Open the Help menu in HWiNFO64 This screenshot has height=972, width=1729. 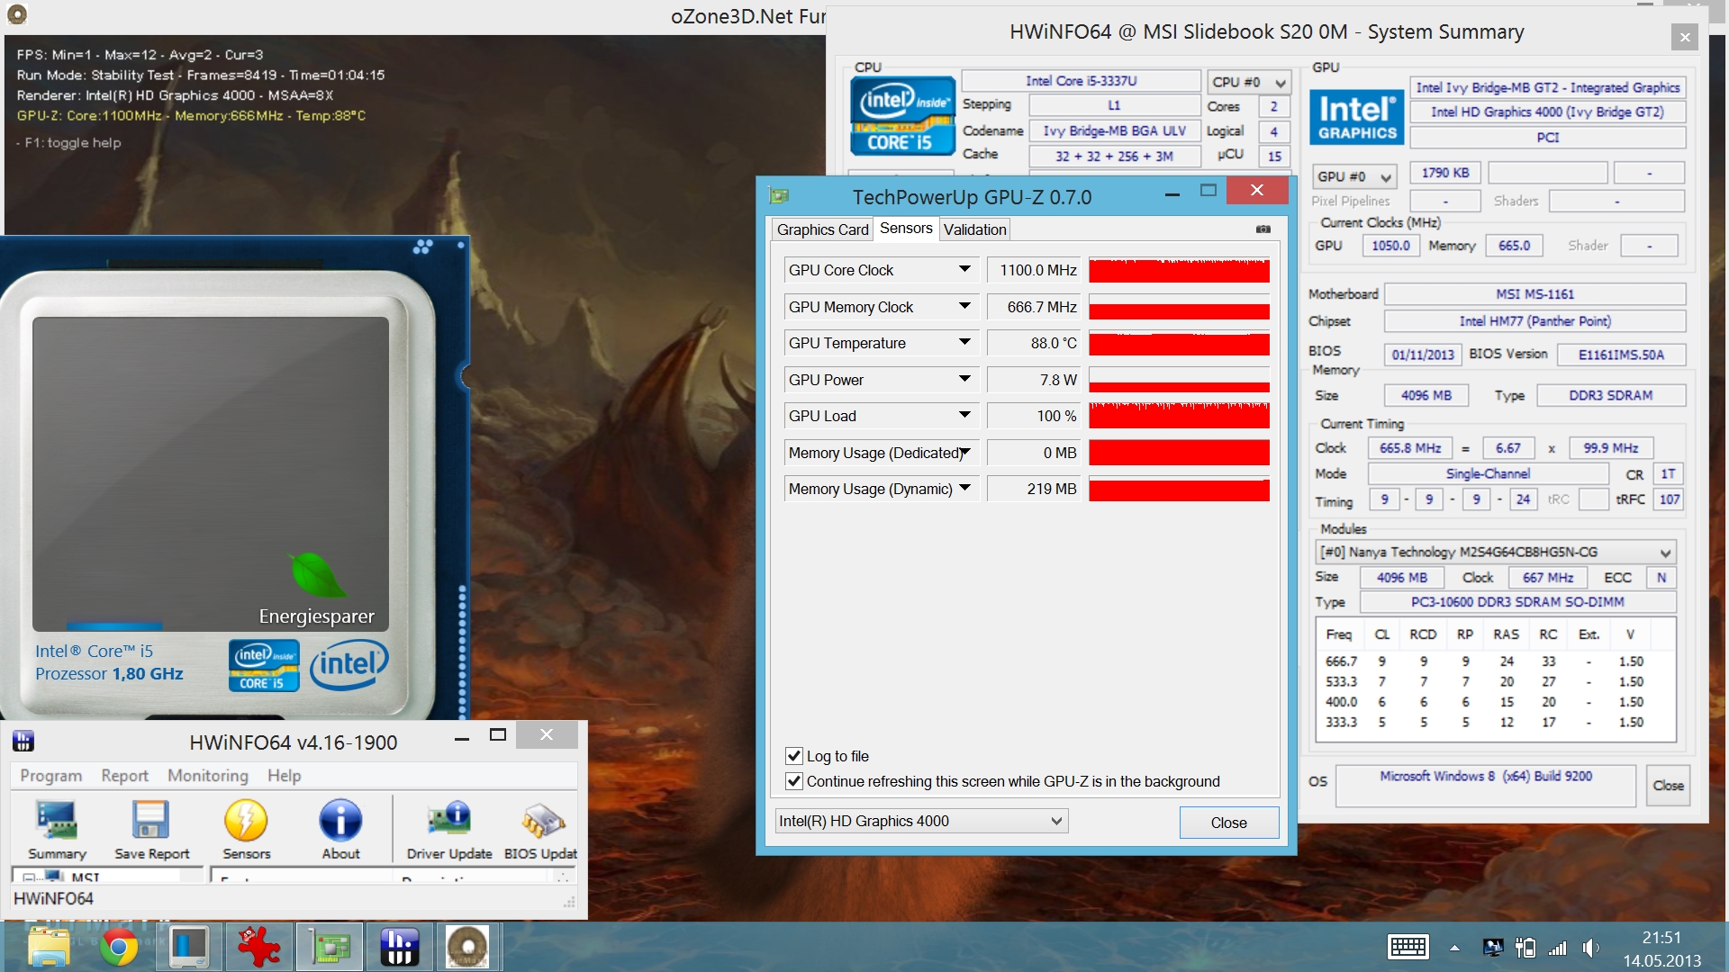[284, 776]
